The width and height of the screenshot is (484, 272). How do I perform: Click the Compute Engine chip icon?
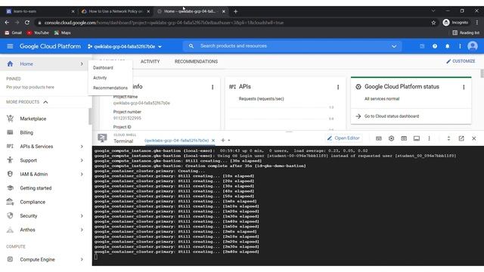(10, 259)
